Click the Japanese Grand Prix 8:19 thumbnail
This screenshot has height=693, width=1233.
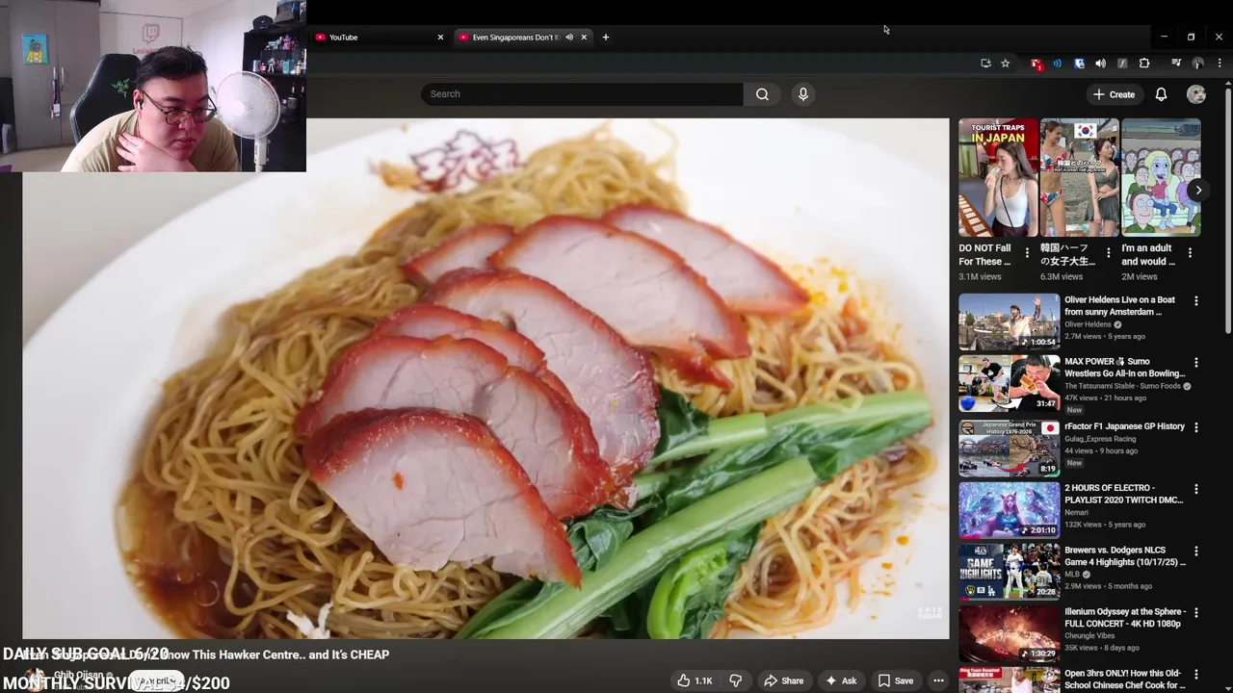(x=1009, y=448)
